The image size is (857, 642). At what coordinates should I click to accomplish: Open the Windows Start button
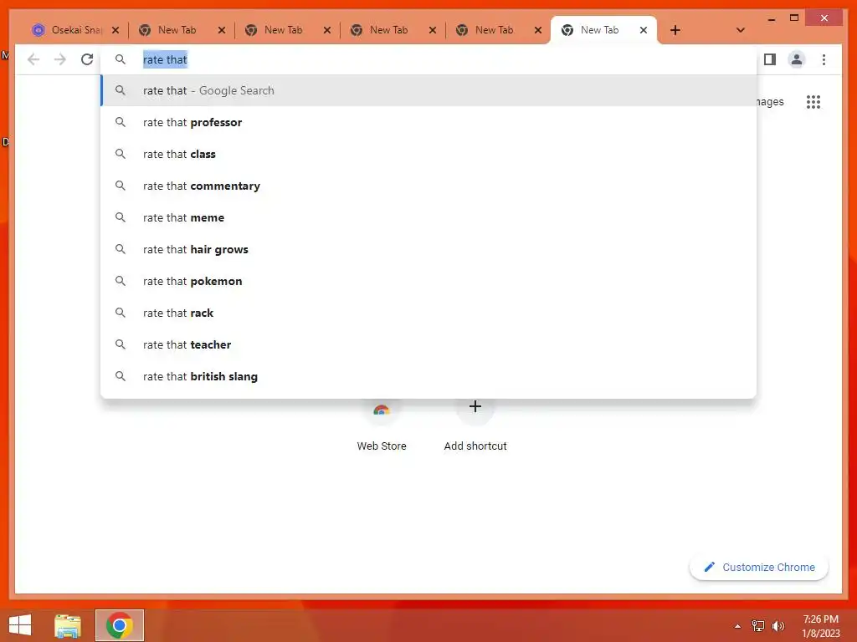point(20,625)
